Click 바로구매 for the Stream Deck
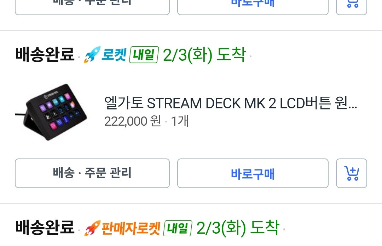The height and width of the screenshot is (246, 382). coord(253,173)
